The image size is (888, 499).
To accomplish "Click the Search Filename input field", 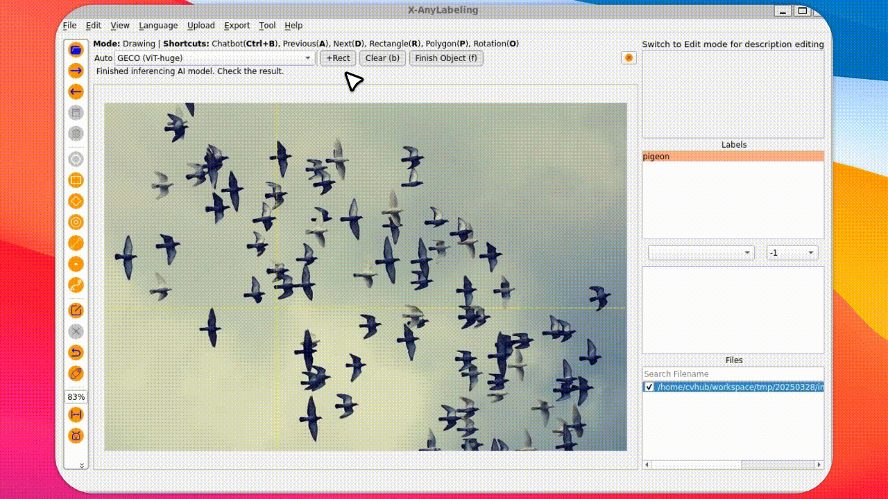I will [733, 374].
